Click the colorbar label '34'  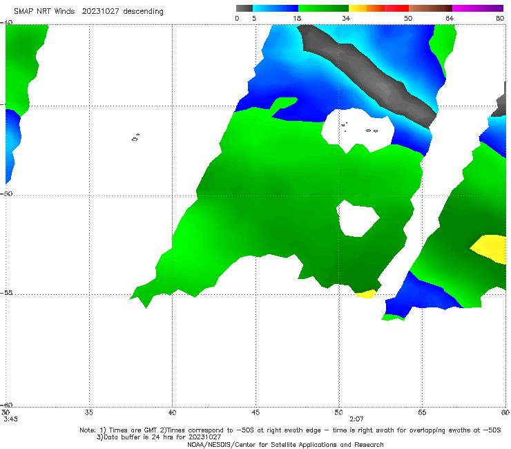tap(346, 19)
